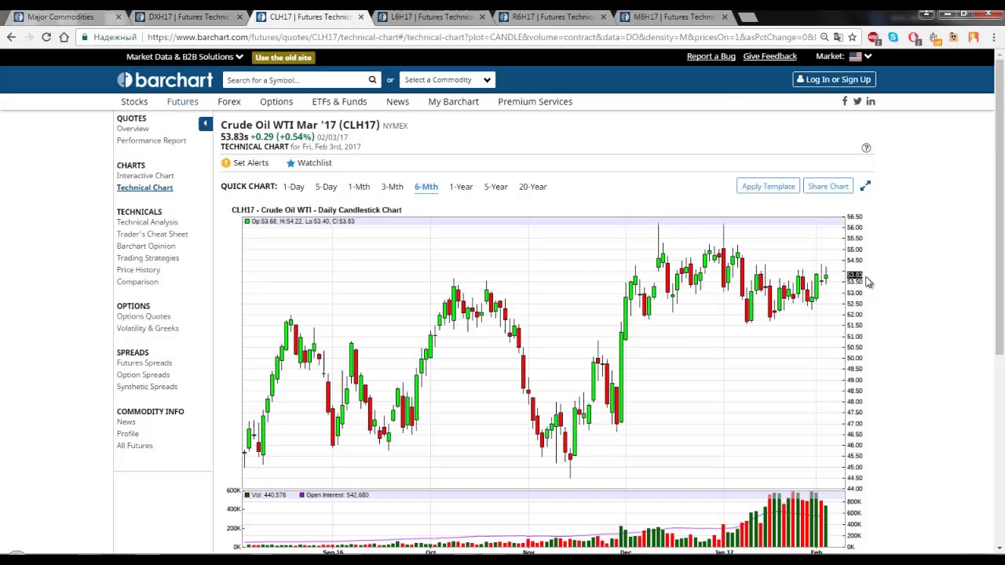The image size is (1005, 565).
Task: Open the Chrome three-dot menu
Action: coord(994,37)
